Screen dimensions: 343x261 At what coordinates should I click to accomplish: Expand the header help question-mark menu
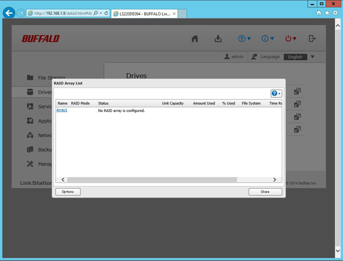(245, 39)
